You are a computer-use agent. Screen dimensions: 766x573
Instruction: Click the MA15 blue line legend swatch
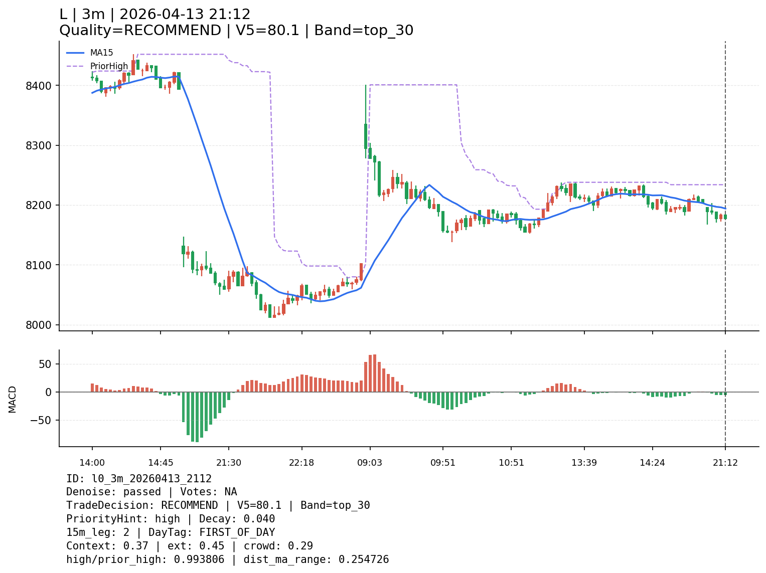click(75, 53)
